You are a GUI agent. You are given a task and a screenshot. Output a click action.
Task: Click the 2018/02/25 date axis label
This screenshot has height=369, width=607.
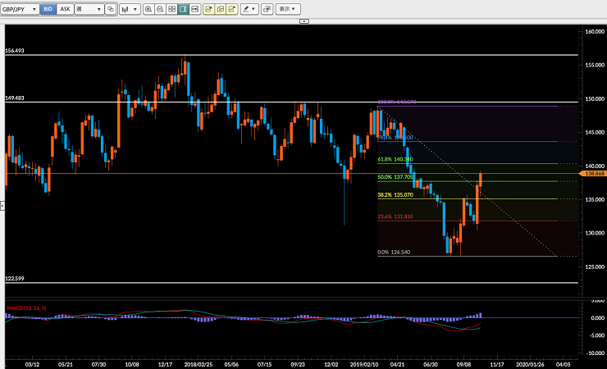click(x=199, y=364)
